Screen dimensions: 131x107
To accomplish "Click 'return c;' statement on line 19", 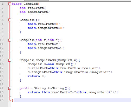I will tap(37, 76).
